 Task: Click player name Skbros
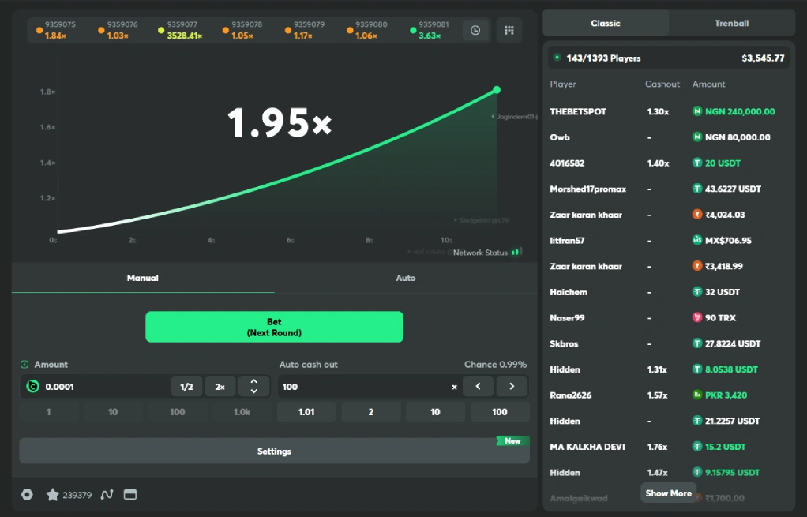click(564, 343)
